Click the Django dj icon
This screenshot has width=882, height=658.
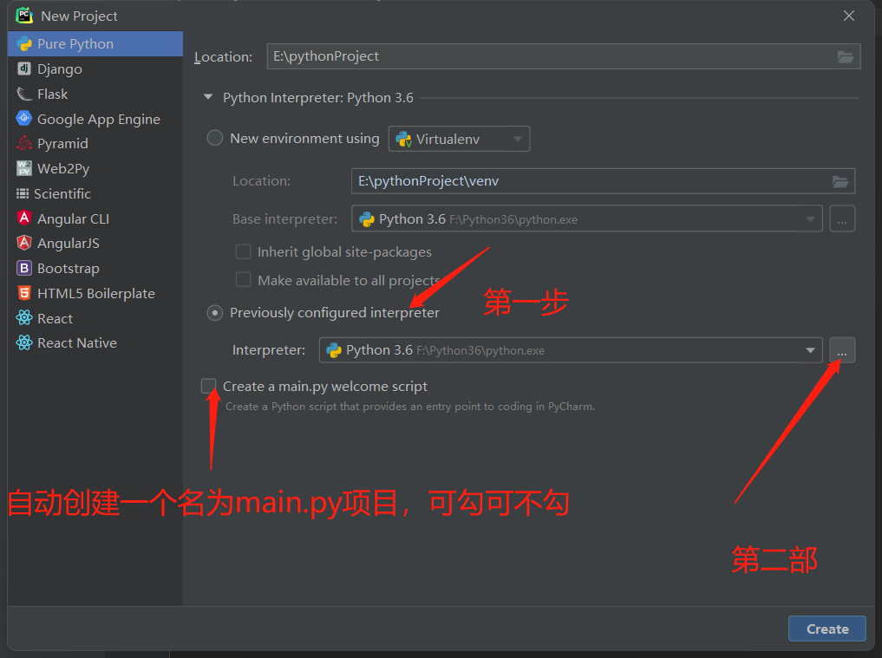24,68
